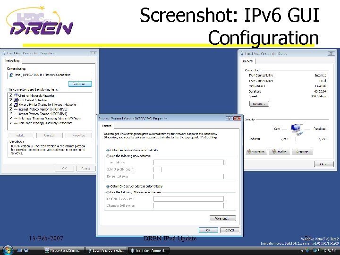Click the Client for Microsoft Networks item icon
The height and width of the screenshot is (255, 340).
click(x=16, y=95)
